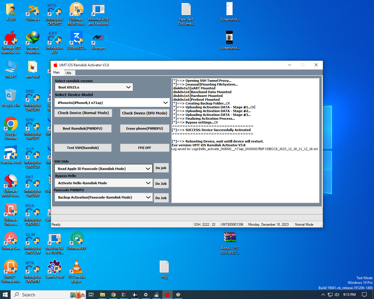Launch the Avengers desktop shortcut
374x299 pixels.
pyautogui.click(x=98, y=40)
